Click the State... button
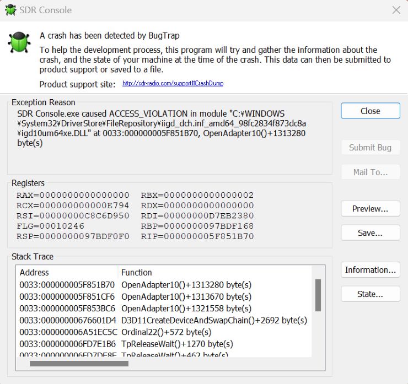 pyautogui.click(x=371, y=294)
